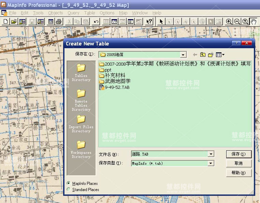
Task: Click the Create New Folder icon
Action: (x=211, y=54)
